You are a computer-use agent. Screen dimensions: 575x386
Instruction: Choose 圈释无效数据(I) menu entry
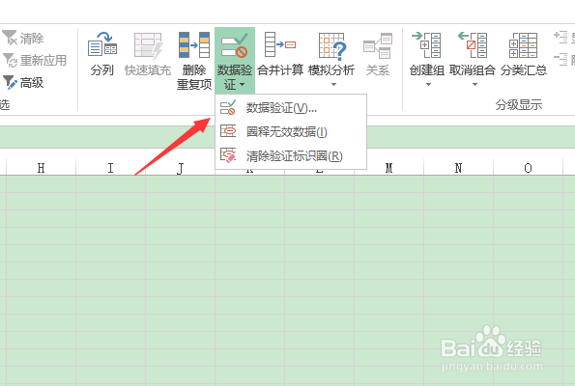[x=291, y=131]
